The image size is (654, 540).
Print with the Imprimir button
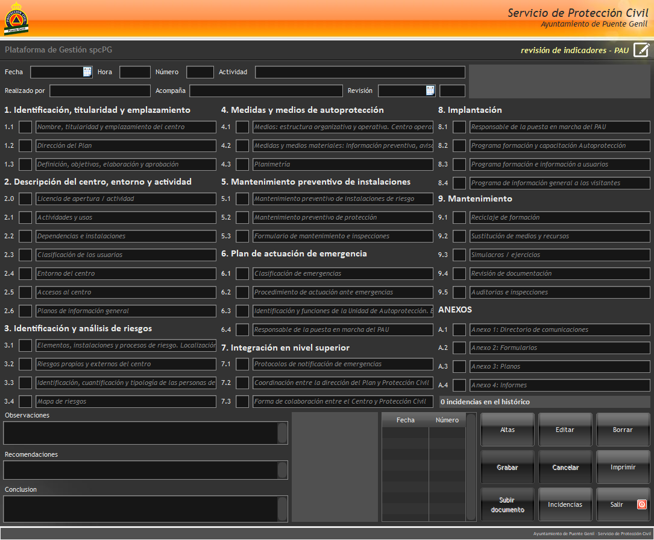point(623,468)
